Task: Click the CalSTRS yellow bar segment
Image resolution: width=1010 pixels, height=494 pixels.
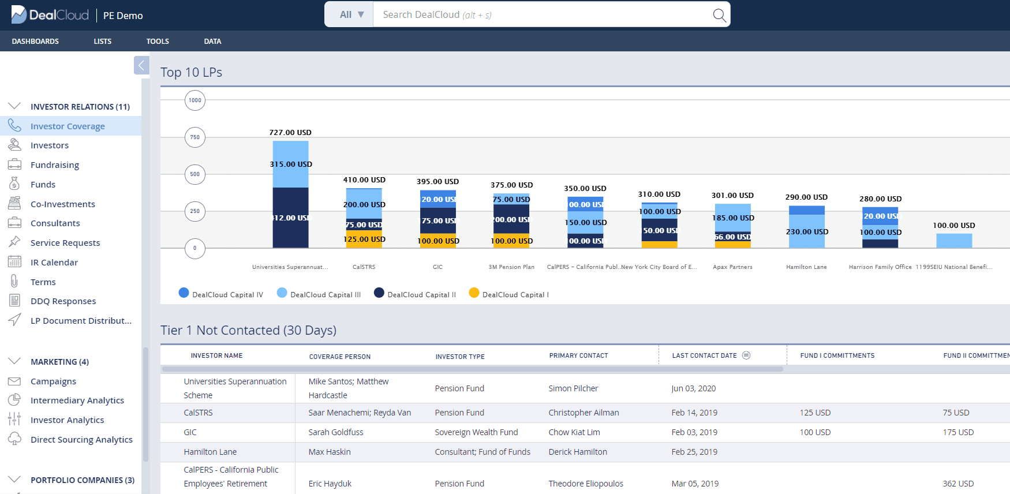Action: [x=364, y=239]
